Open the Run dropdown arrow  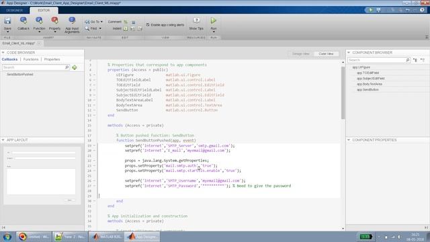(x=214, y=32)
